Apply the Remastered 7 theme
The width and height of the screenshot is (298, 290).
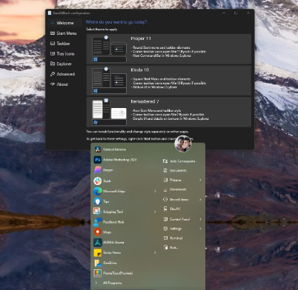pos(169,112)
